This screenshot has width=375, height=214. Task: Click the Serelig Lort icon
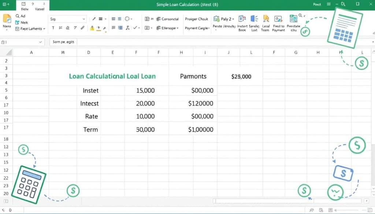[x=254, y=19]
